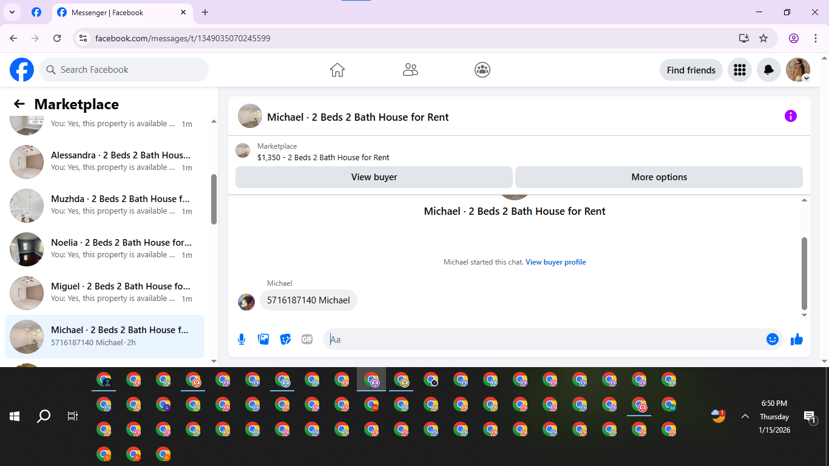Bookmark this page with star icon
This screenshot has width=829, height=466.
(x=763, y=38)
